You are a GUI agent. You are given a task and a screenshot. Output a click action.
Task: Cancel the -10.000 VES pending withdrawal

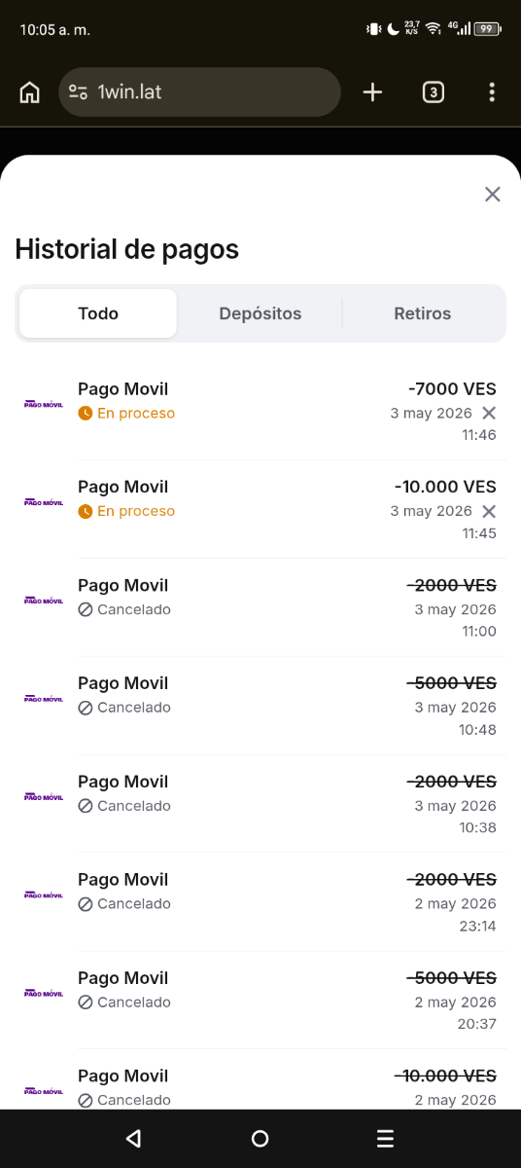pyautogui.click(x=489, y=511)
